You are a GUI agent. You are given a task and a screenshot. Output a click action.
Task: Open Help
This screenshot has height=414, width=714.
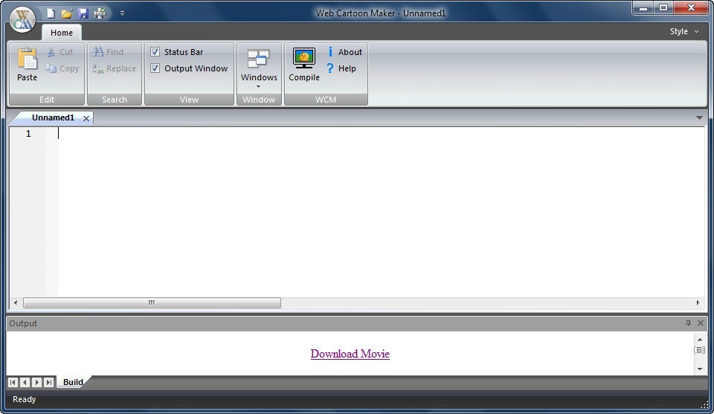coord(341,68)
